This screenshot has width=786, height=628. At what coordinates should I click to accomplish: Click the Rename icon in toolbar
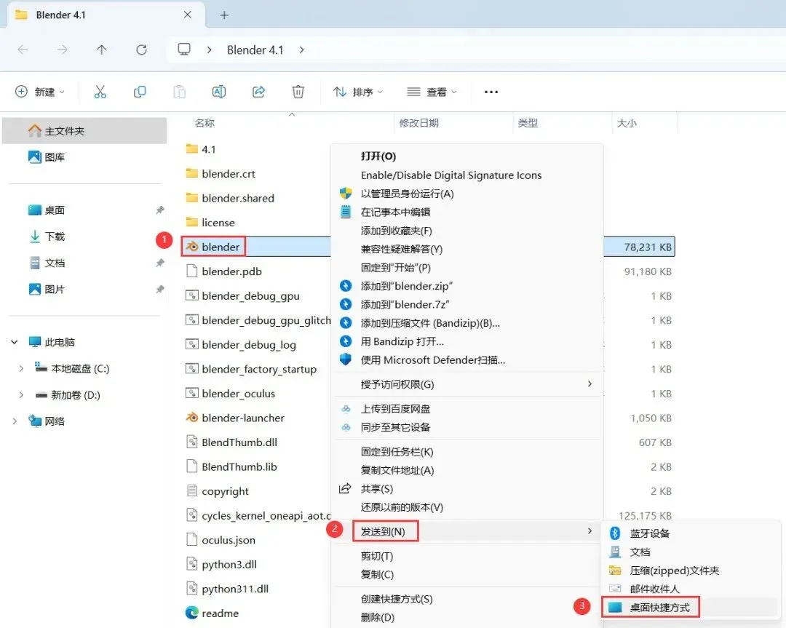coord(219,92)
